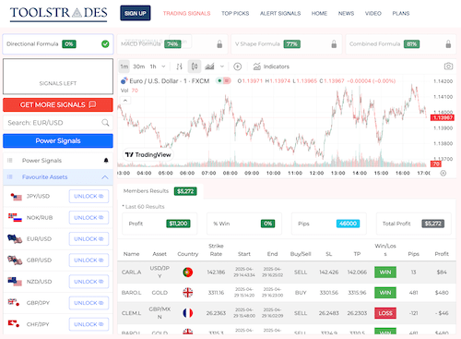Unlock the NZD/USD asset
Viewport: 461px width, 339px height.
point(89,282)
